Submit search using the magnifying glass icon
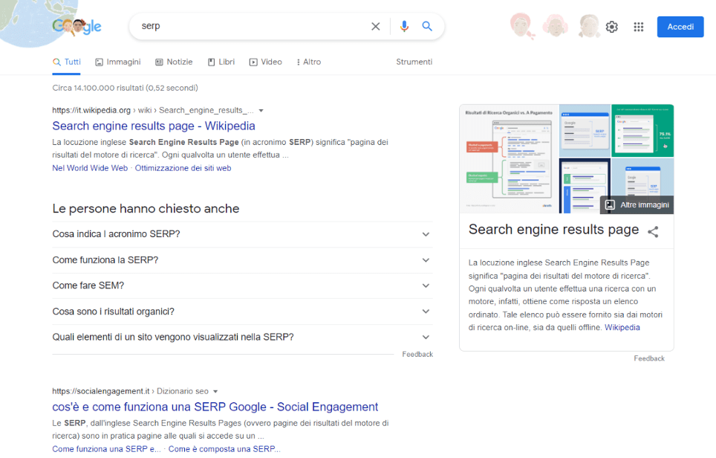 427,26
